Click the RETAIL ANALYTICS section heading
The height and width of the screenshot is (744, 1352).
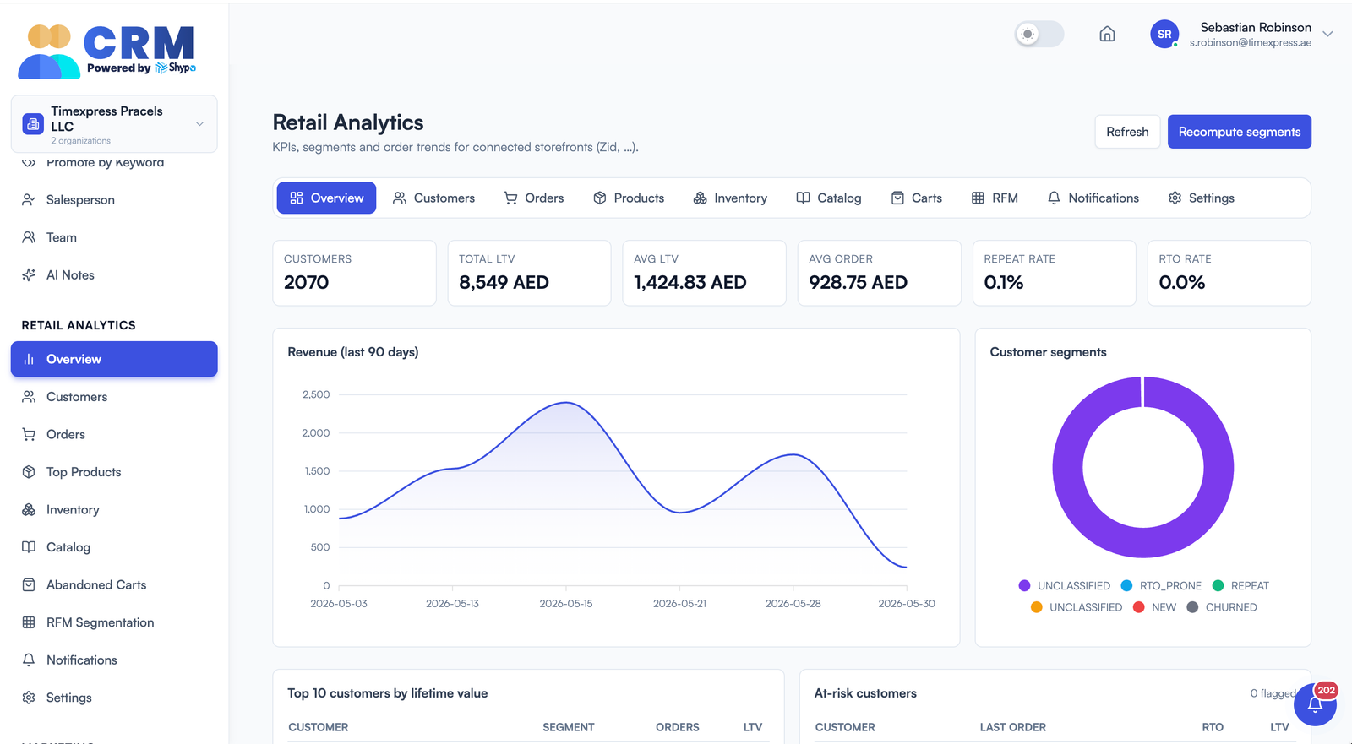point(79,325)
